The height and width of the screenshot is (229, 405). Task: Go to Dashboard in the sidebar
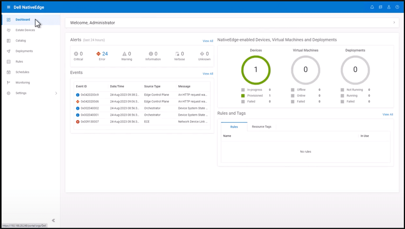coord(31,20)
